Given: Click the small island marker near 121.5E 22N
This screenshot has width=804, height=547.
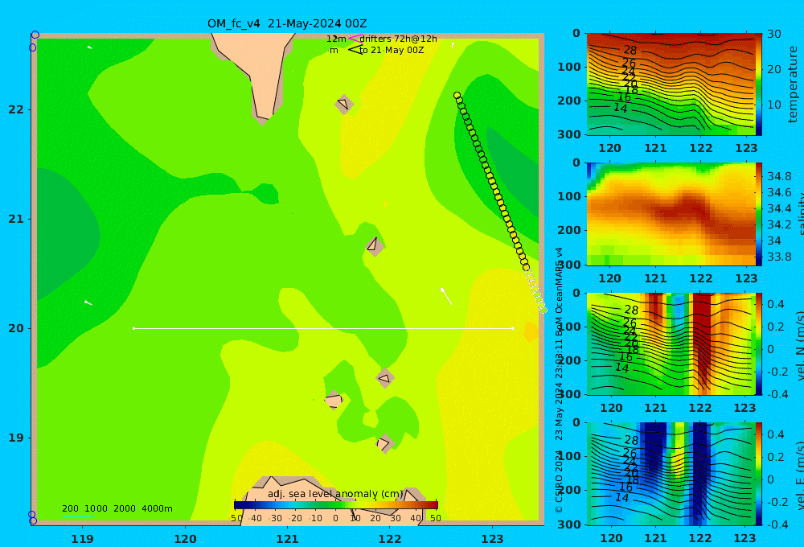Looking at the screenshot, I should [x=343, y=104].
